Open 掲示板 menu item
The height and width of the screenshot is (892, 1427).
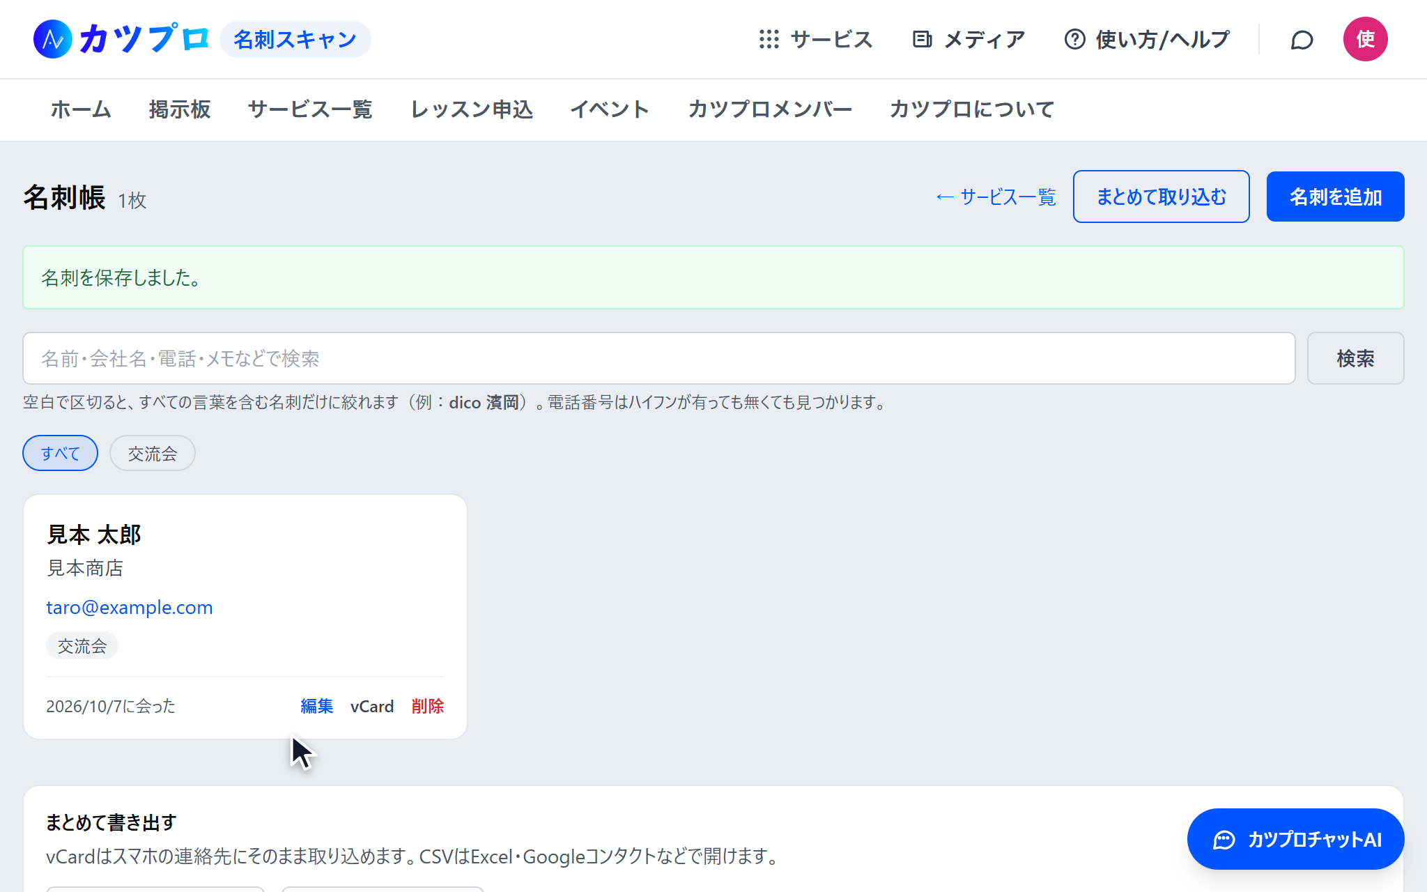tap(180, 109)
